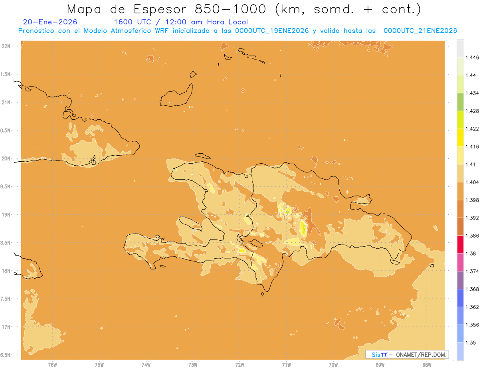Select the dark blue legend swatch above 1.362
The height and width of the screenshot is (370, 479).
[460, 298]
